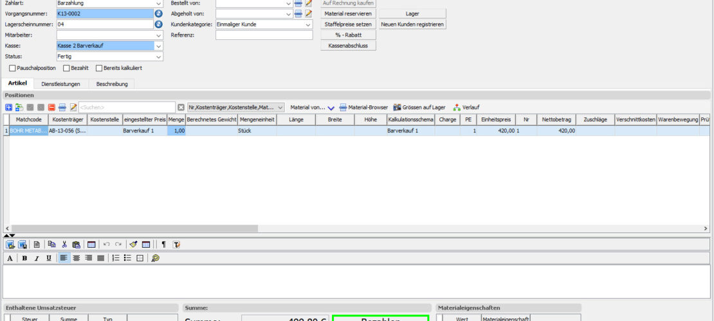Open the Material-Browser
714x321 pixels.
[x=364, y=107]
